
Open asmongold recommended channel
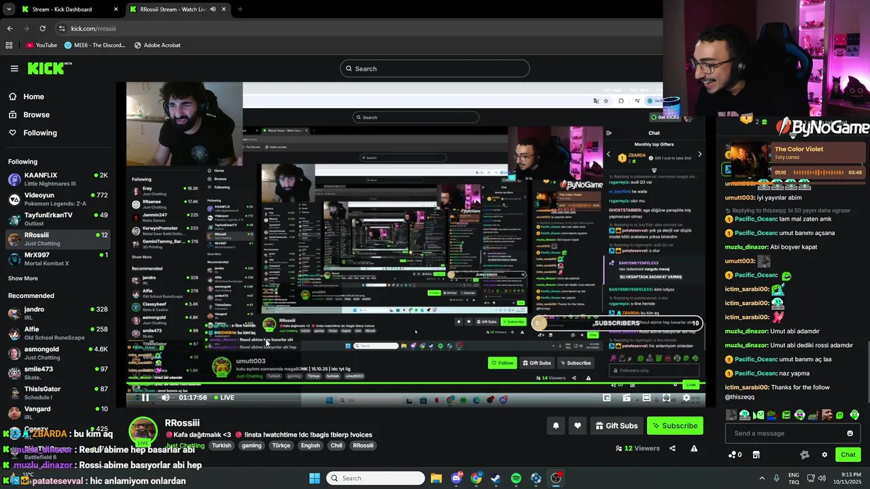point(58,353)
